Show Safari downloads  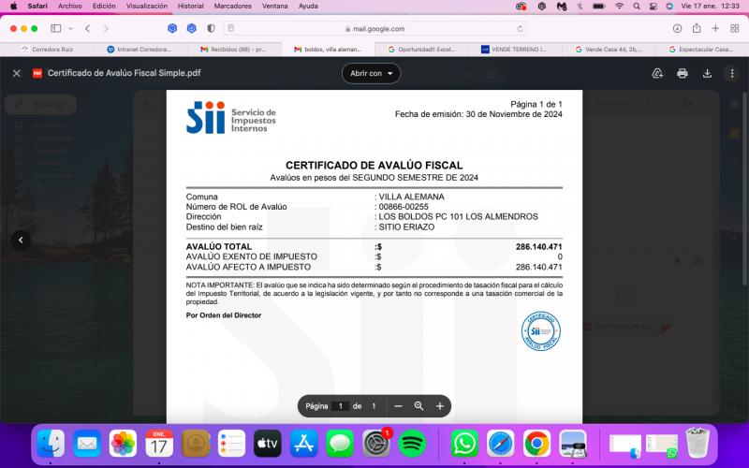(x=677, y=29)
